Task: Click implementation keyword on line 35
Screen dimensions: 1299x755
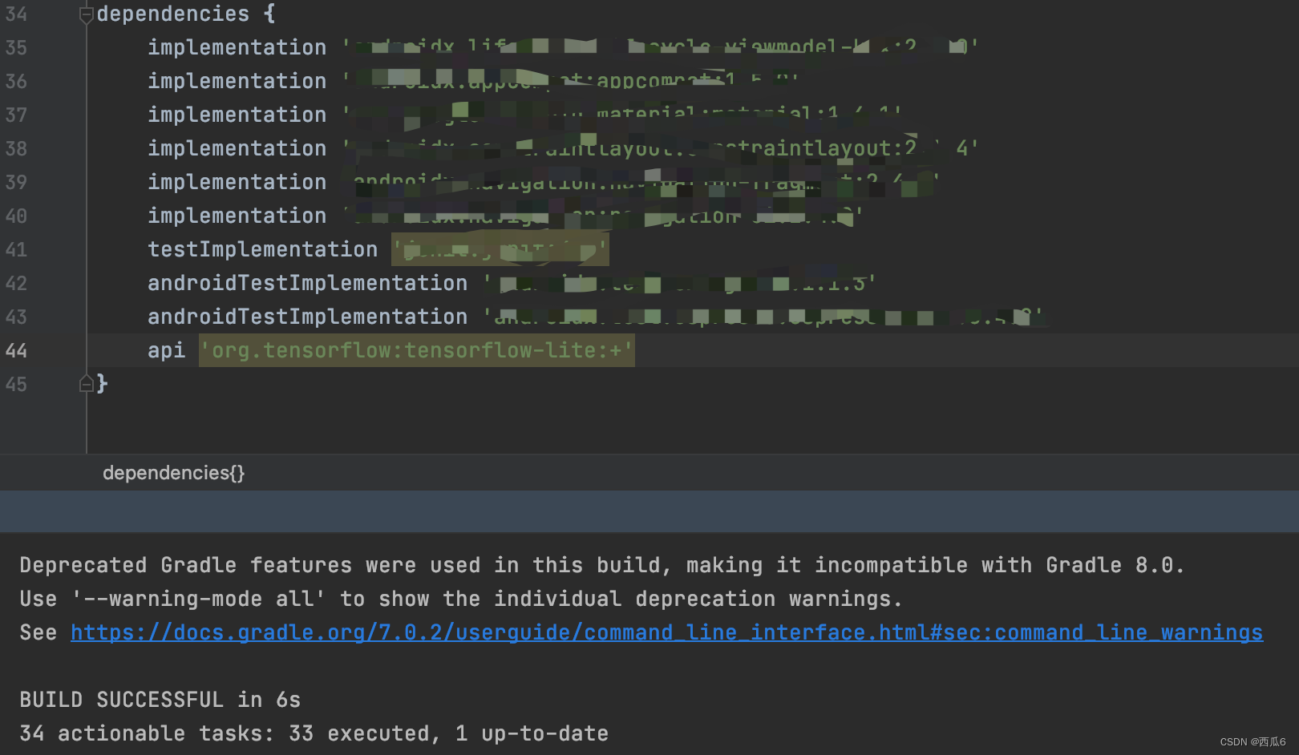Action: [x=237, y=47]
